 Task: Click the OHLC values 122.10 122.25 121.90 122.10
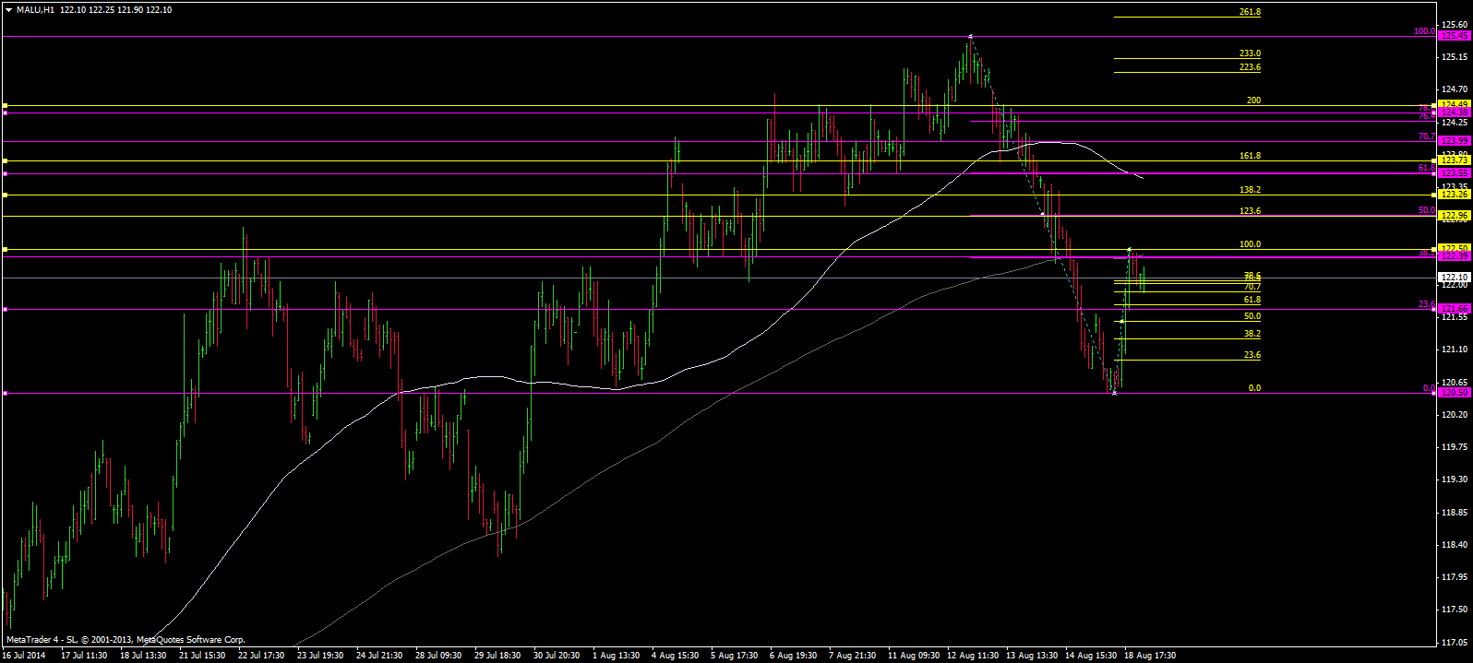[116, 9]
